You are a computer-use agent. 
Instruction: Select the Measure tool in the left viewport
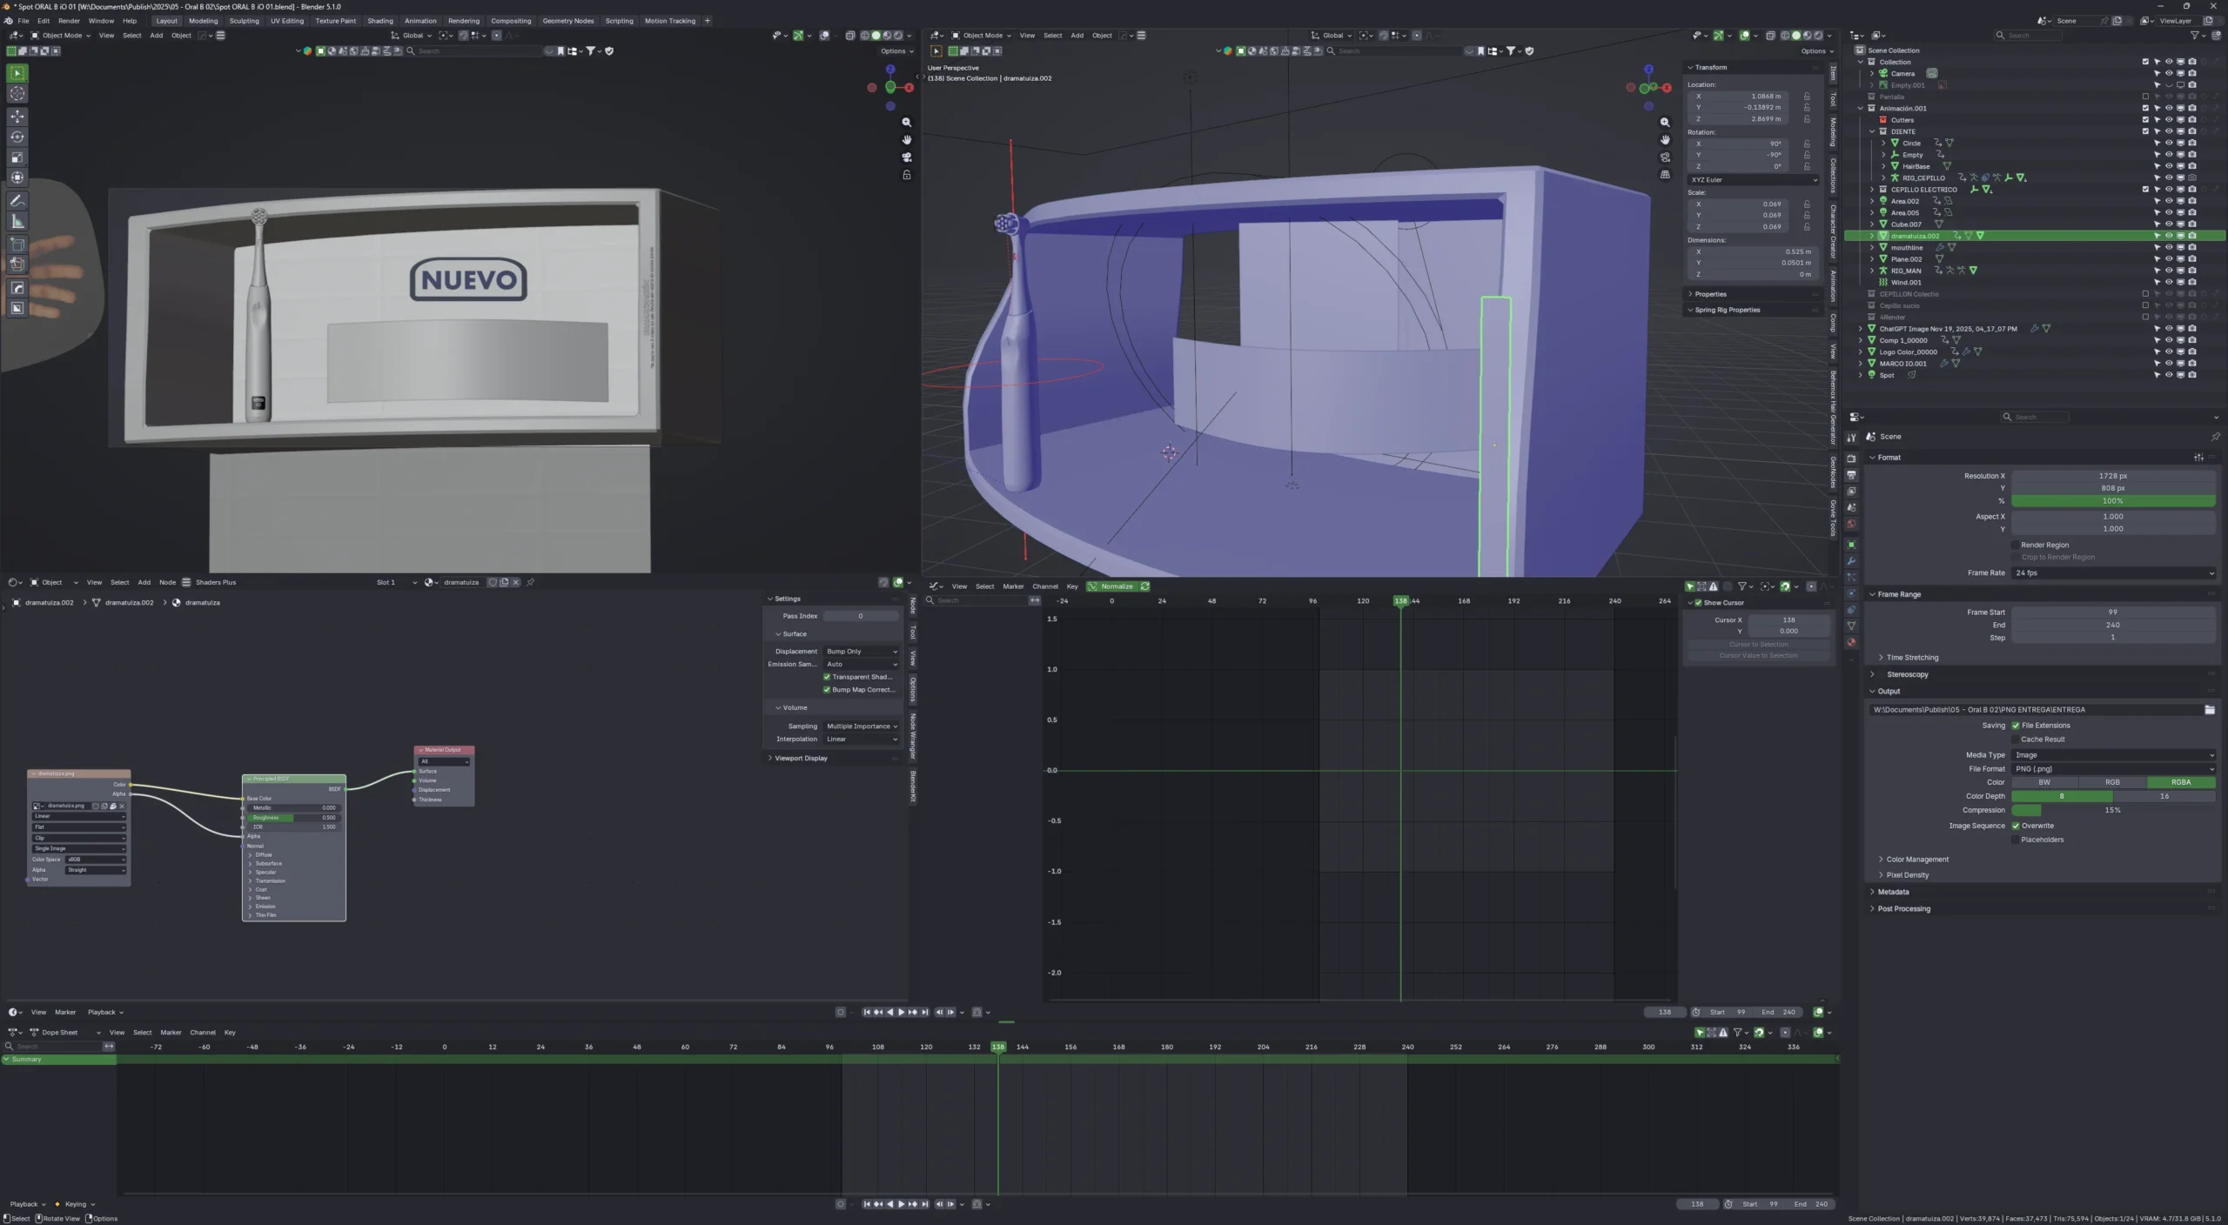(x=17, y=222)
